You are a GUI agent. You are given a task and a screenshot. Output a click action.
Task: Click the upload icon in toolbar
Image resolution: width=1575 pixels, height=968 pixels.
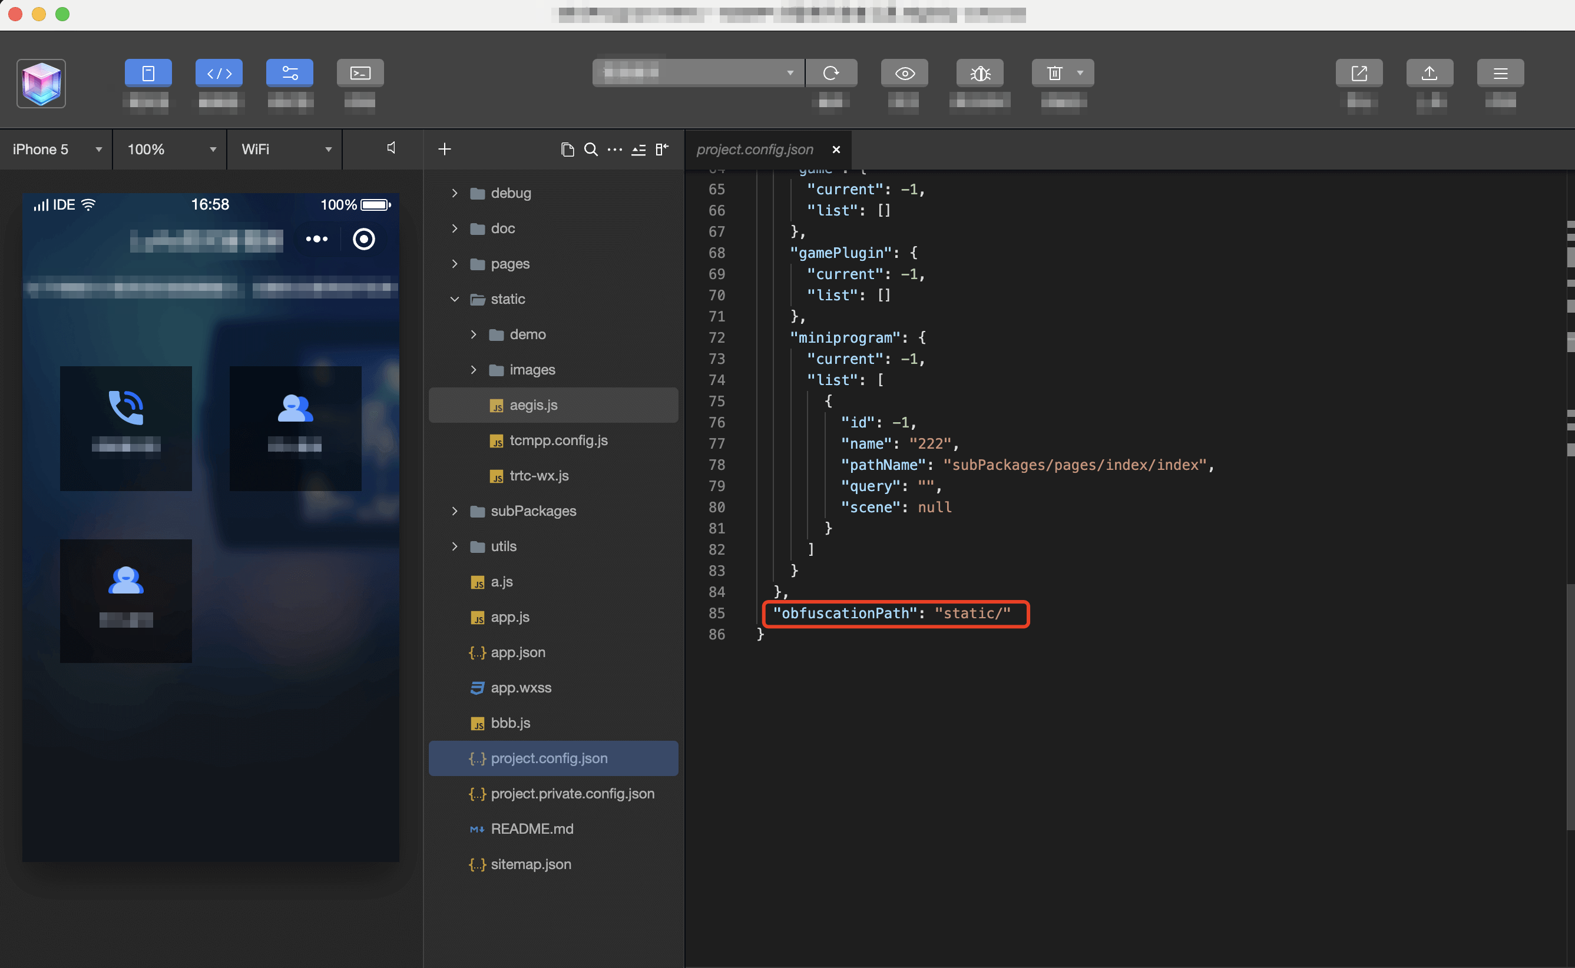click(1429, 73)
